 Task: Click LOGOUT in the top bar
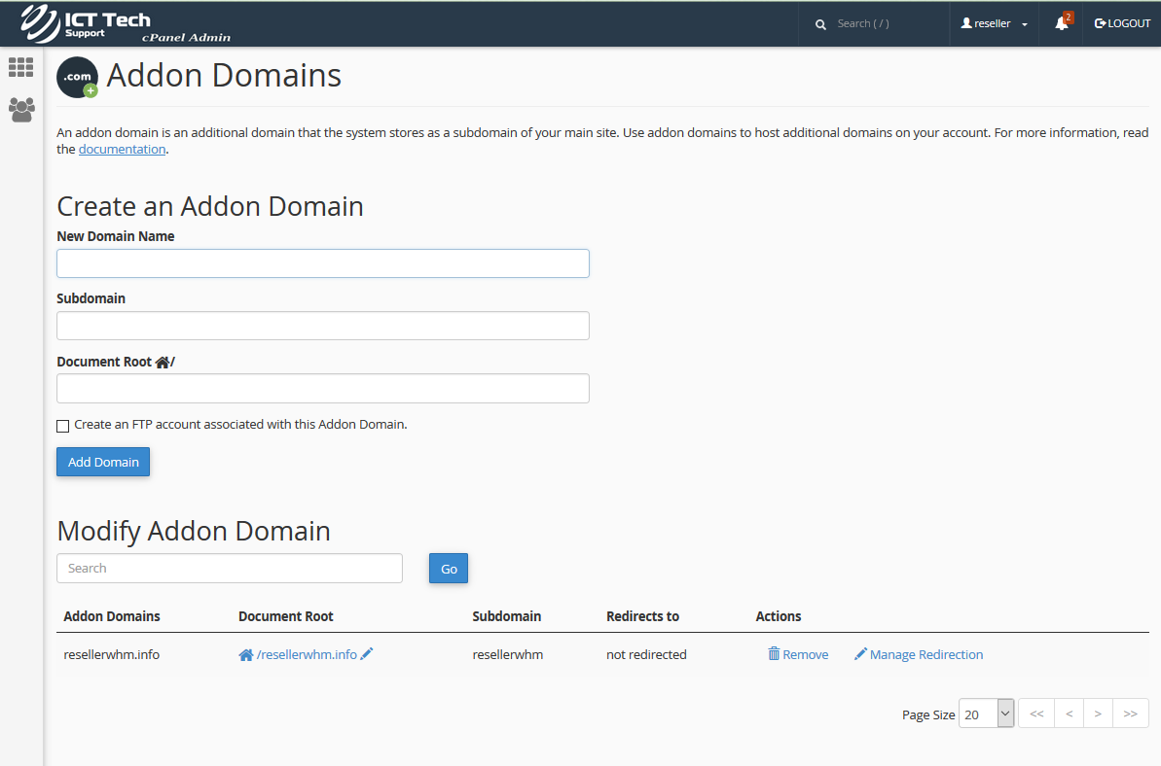click(1122, 23)
